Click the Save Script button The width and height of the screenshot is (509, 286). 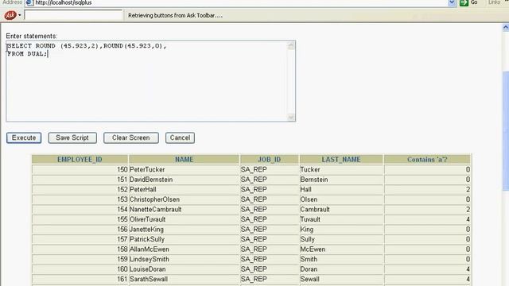(72, 137)
